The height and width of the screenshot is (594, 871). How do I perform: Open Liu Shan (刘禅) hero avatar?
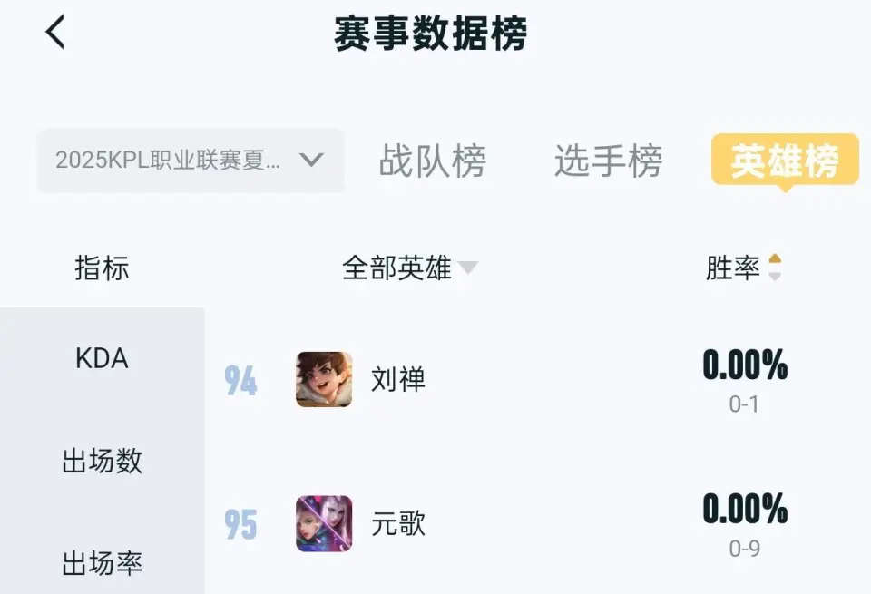[324, 379]
